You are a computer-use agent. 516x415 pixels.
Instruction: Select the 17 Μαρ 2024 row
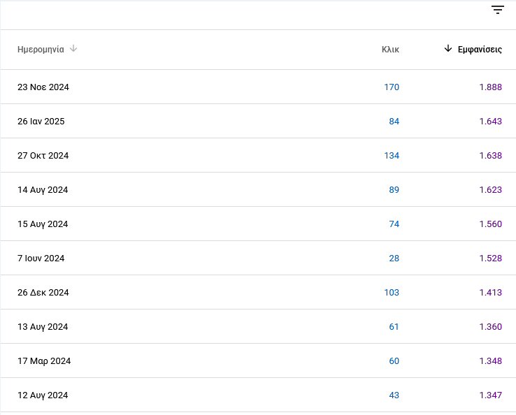(x=258, y=361)
